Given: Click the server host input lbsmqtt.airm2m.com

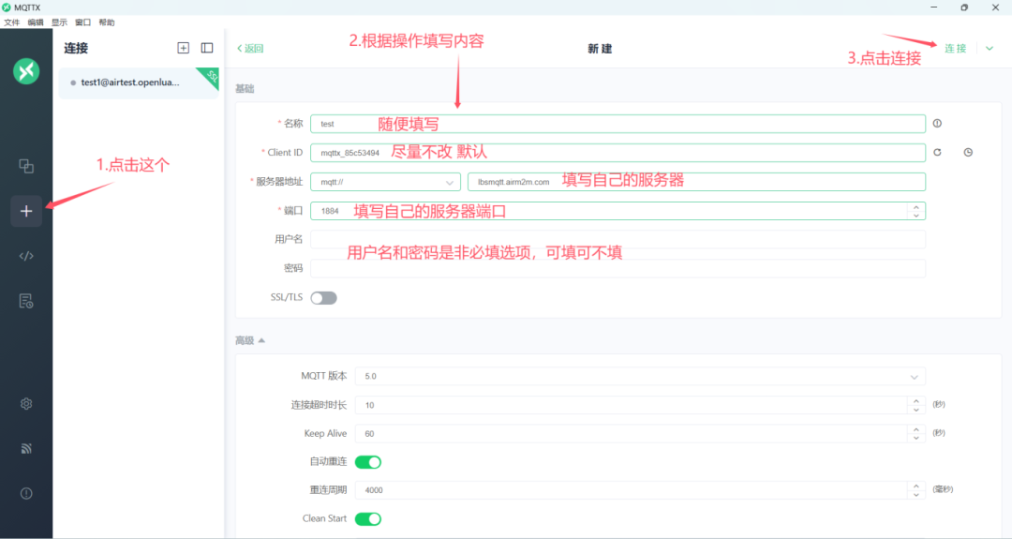Looking at the screenshot, I should (696, 182).
